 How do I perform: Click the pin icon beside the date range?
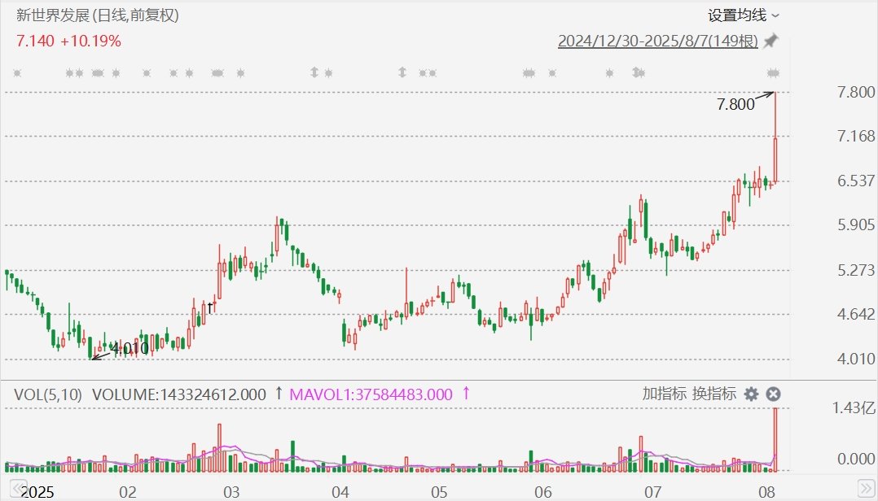tap(771, 41)
